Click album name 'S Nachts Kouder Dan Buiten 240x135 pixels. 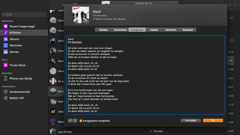coord(109,19)
